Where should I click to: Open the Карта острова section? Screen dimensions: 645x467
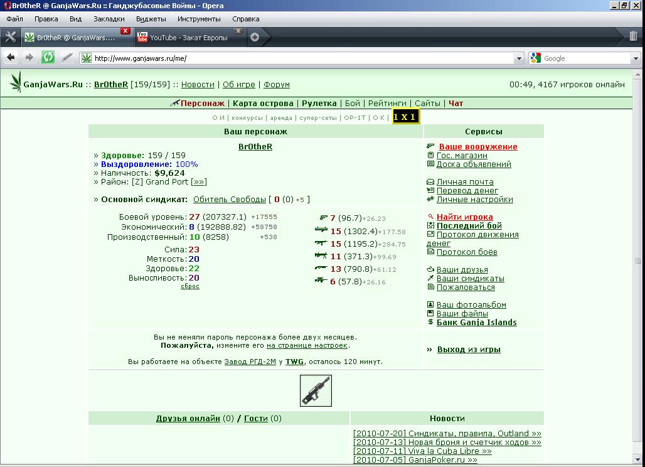(x=263, y=104)
